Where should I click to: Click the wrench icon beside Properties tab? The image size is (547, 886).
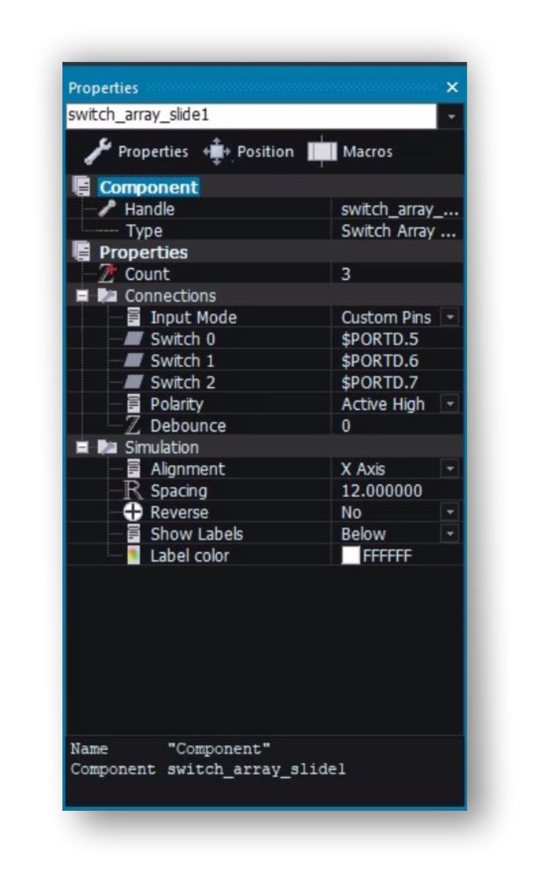click(98, 151)
